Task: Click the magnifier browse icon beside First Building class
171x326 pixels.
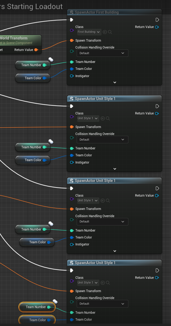Action: tap(110, 32)
